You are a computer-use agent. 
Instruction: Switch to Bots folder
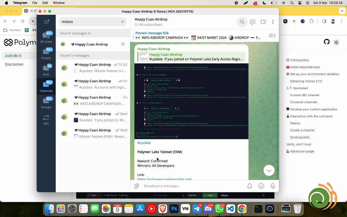coord(46,70)
